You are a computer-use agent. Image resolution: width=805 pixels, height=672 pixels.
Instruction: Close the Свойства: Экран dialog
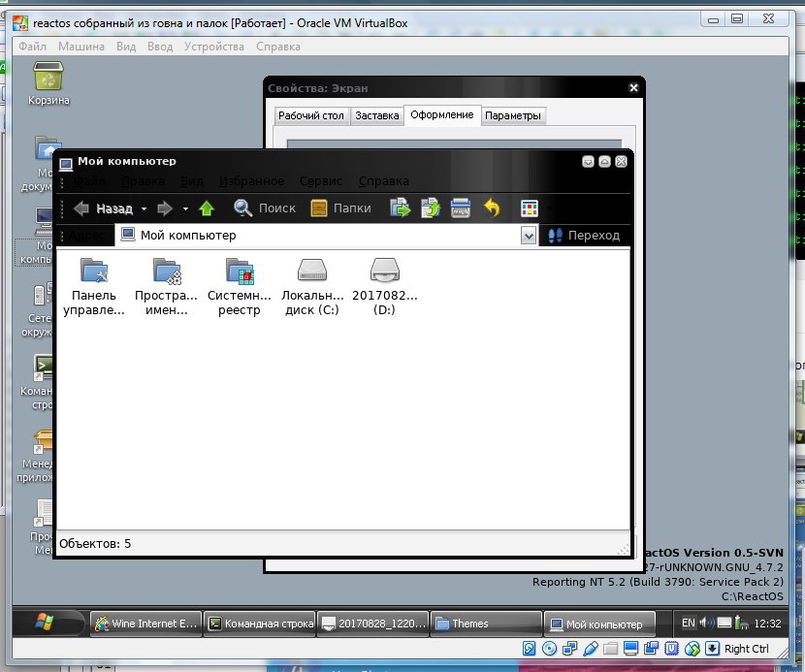click(x=633, y=88)
